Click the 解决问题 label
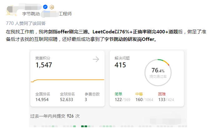 click(x=122, y=58)
